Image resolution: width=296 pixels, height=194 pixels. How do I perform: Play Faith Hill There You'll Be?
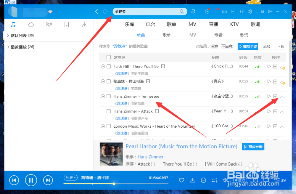[x=269, y=66]
